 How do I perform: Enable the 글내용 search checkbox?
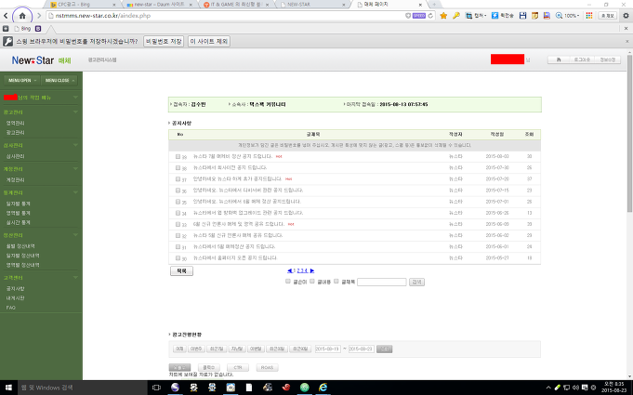312,282
